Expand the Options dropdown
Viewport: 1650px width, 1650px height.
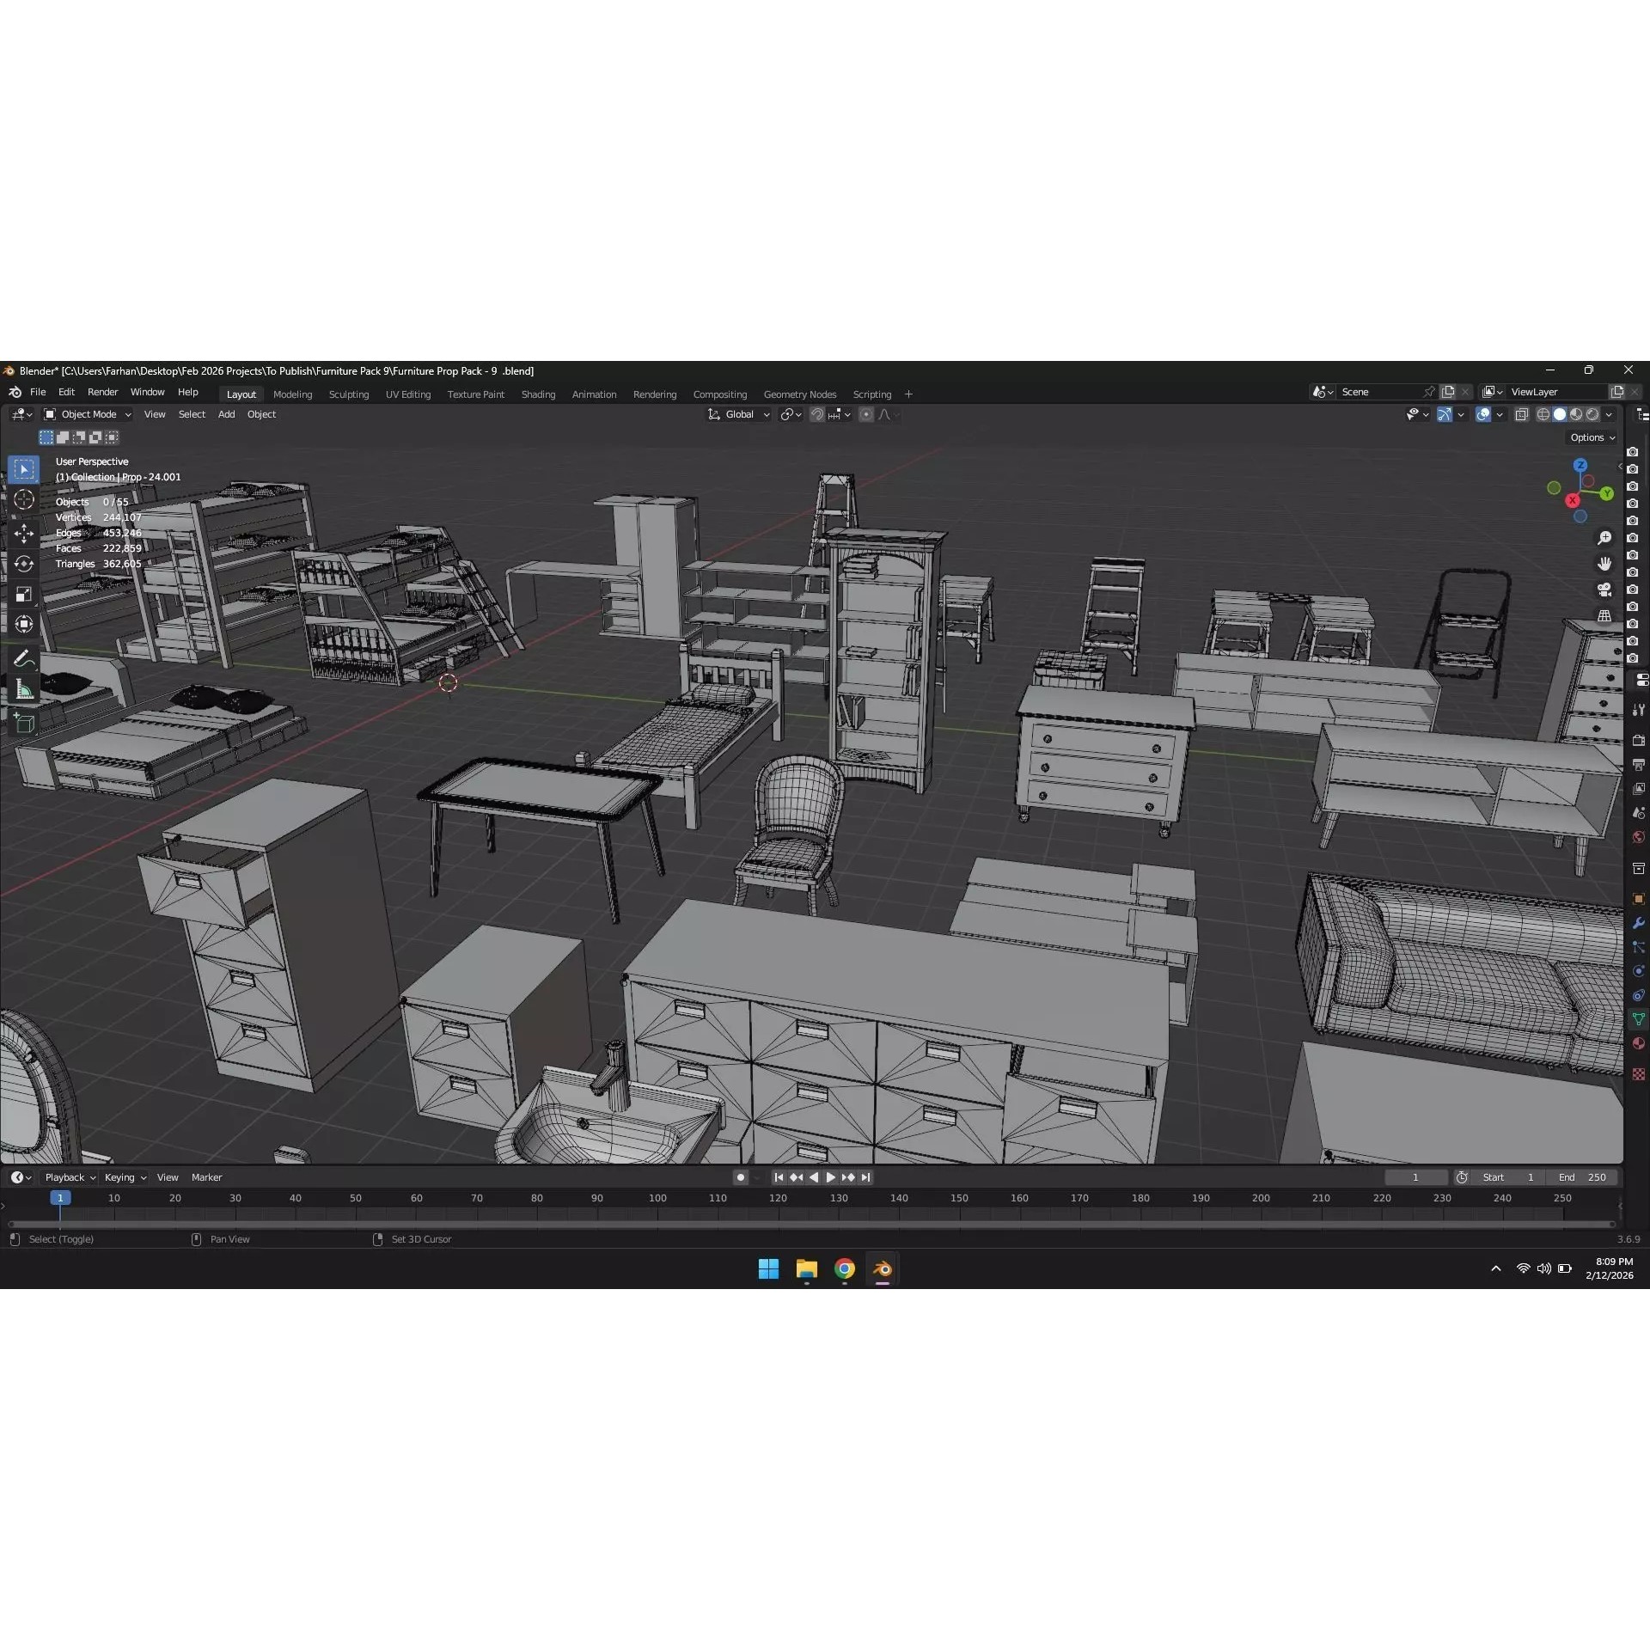pos(1592,437)
